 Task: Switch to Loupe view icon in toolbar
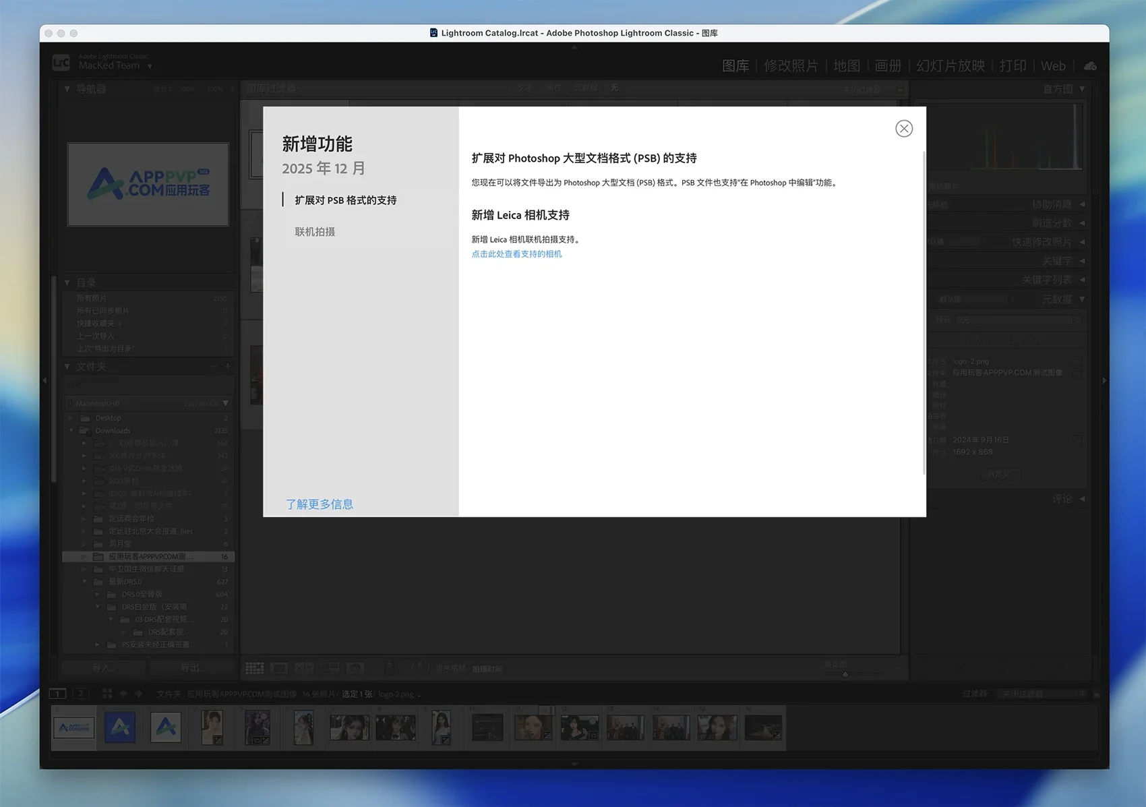279,668
